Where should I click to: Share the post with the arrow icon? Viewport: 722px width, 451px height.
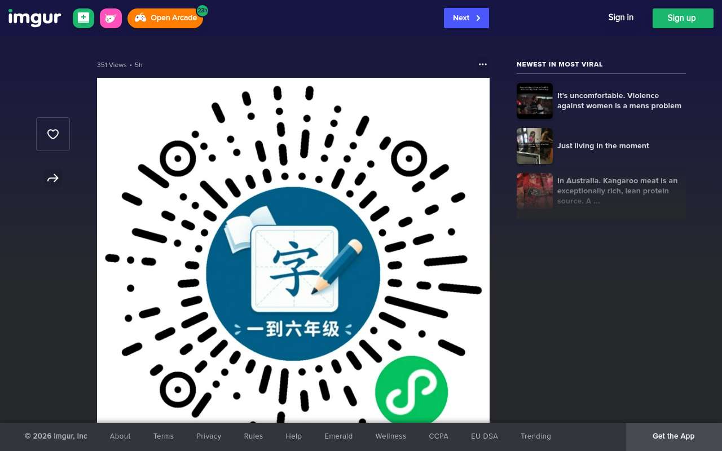pos(53,178)
